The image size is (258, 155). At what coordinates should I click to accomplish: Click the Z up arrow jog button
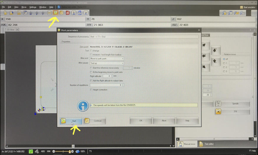pyautogui.click(x=216, y=51)
